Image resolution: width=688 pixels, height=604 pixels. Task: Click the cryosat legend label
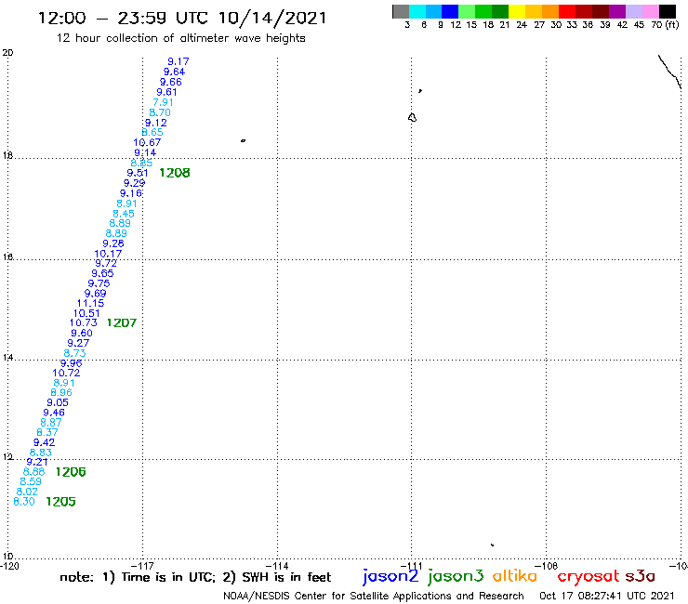pos(588,576)
